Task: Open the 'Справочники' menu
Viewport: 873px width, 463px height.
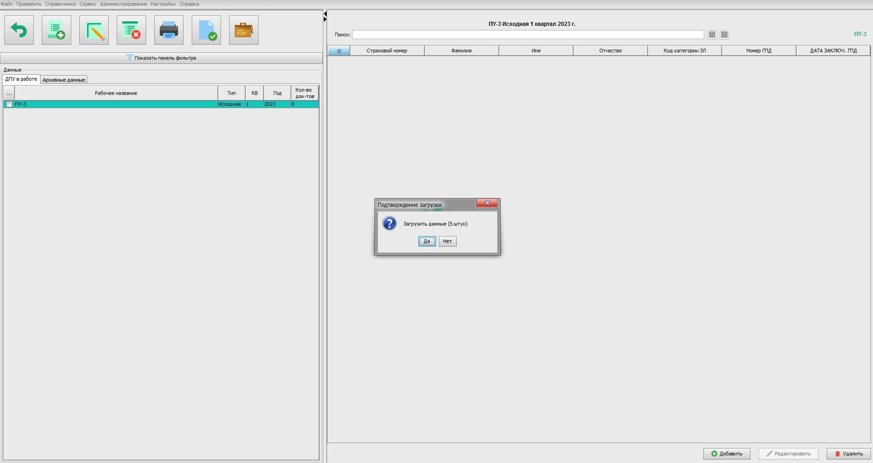Action: tap(60, 4)
